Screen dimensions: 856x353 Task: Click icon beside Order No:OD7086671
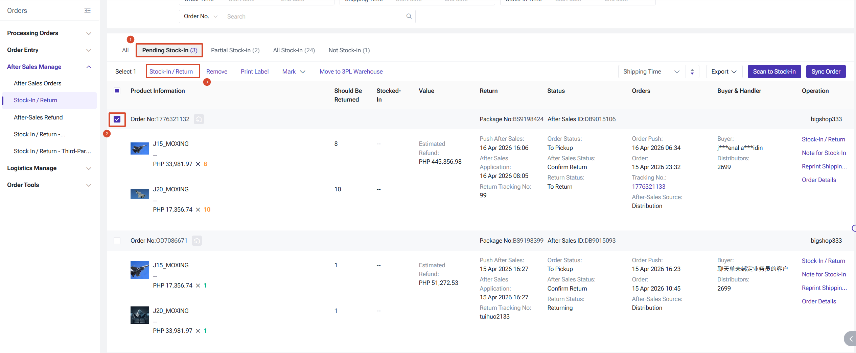point(196,241)
